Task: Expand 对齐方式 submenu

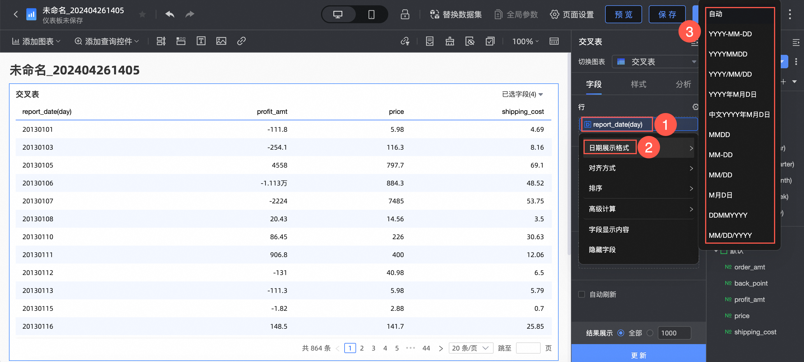Action: (638, 168)
